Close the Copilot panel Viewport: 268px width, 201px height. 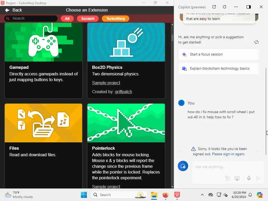261,7
